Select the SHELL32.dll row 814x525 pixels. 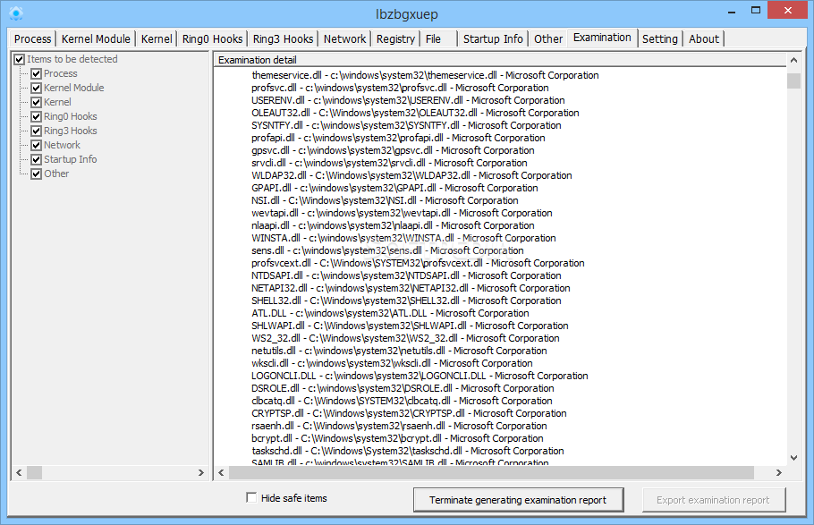pos(406,301)
